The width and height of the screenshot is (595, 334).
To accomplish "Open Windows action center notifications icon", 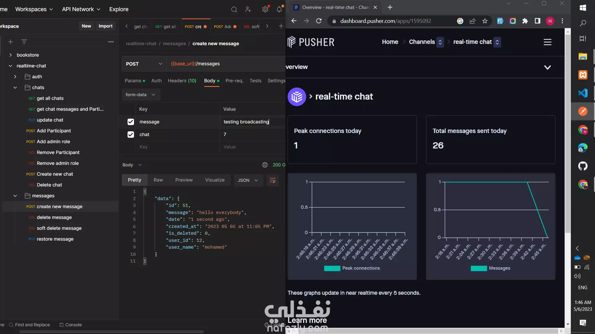I will point(583,323).
